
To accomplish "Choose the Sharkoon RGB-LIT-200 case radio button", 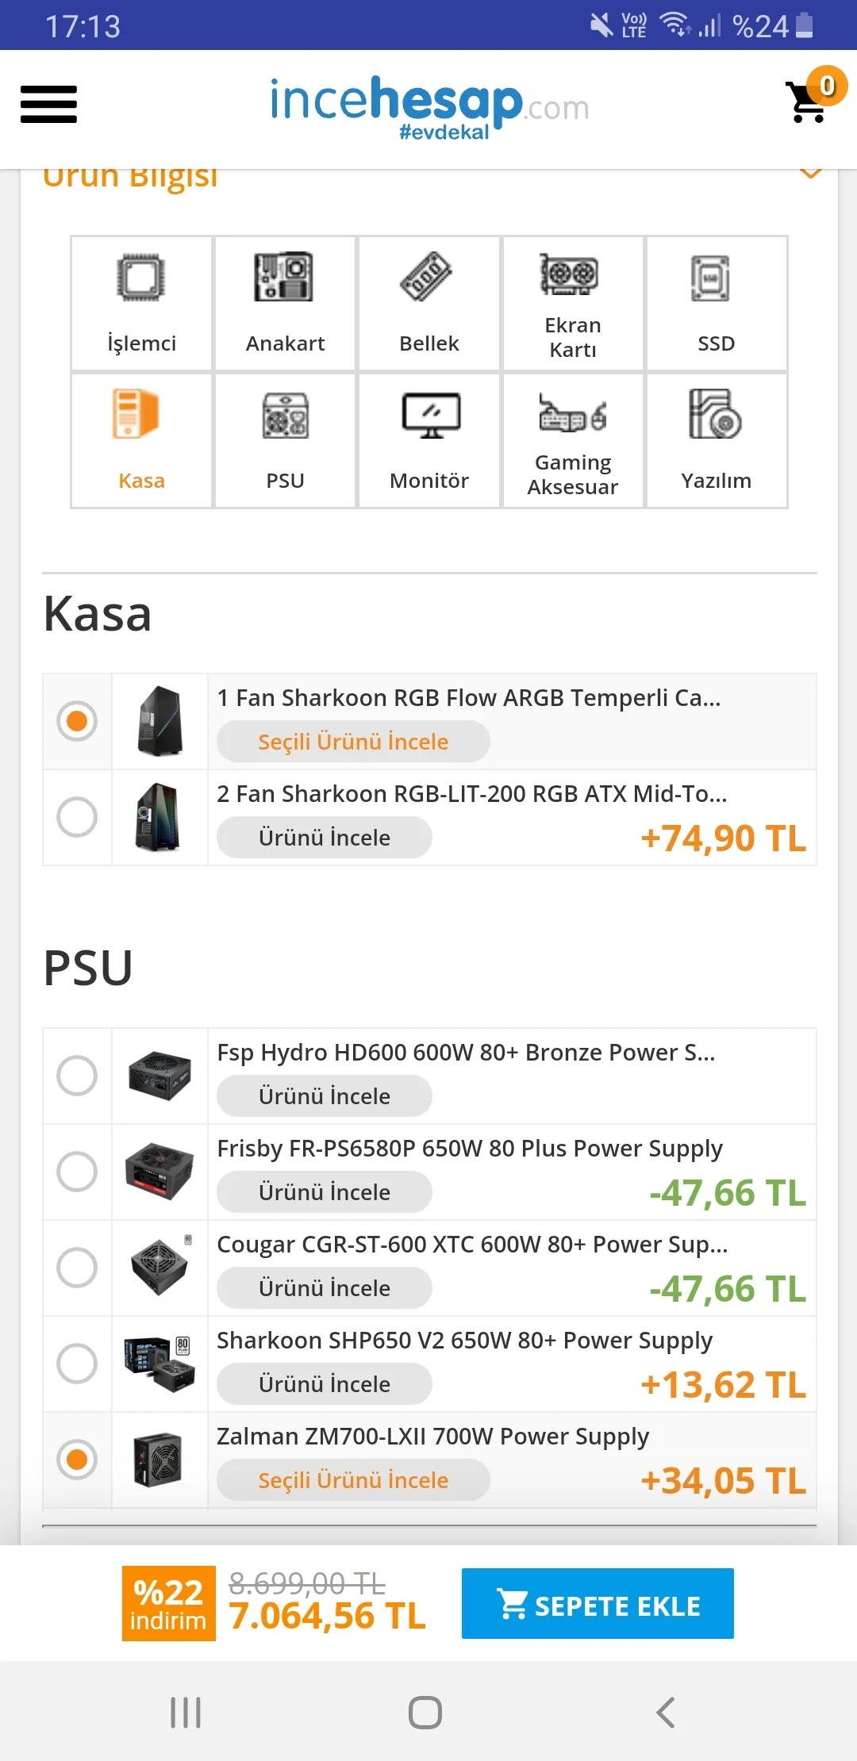I will 77,817.
